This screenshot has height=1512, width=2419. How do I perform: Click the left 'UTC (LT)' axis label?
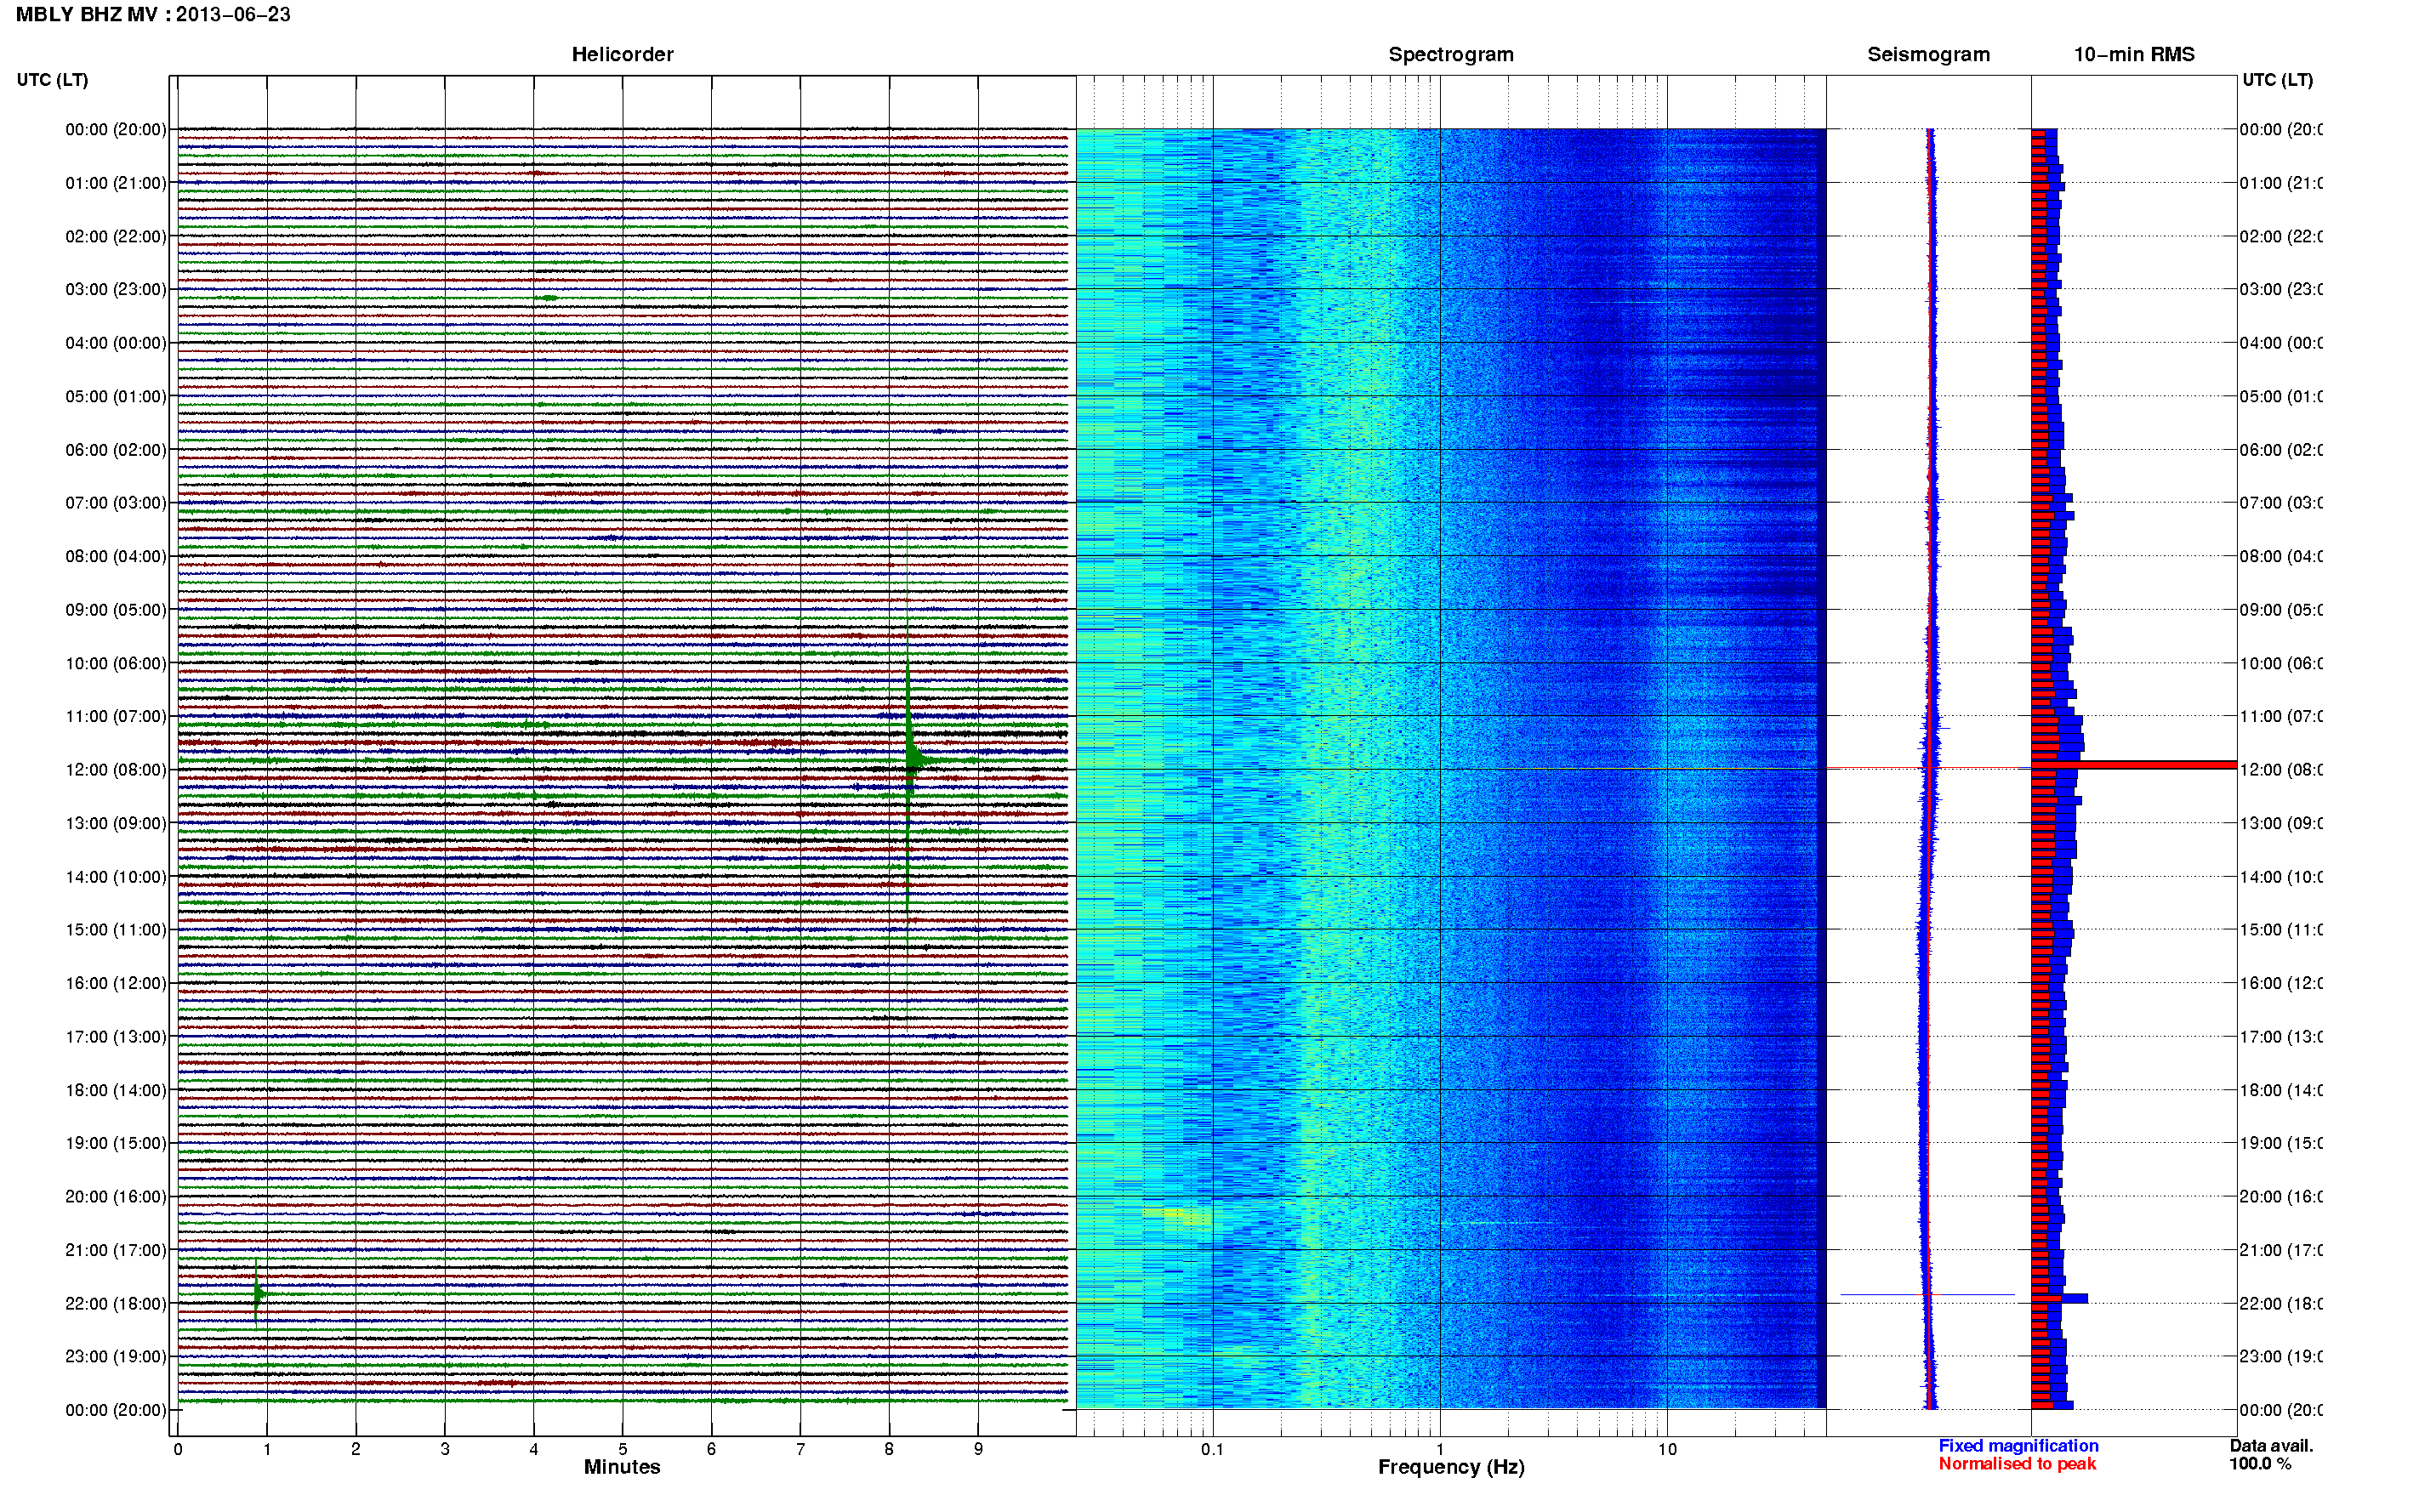[x=52, y=80]
